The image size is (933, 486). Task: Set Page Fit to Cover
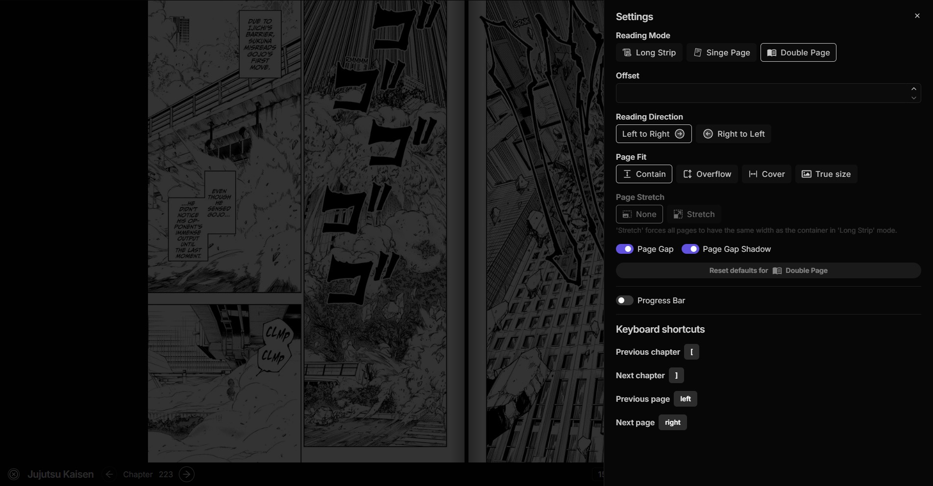766,174
